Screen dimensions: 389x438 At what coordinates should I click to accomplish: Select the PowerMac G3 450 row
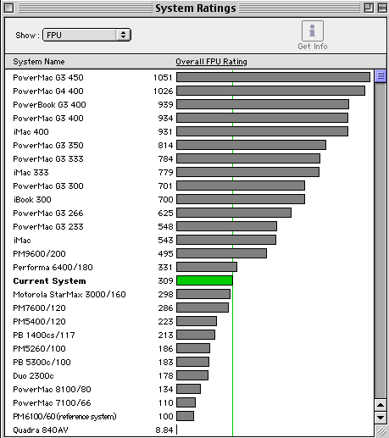tap(189, 77)
